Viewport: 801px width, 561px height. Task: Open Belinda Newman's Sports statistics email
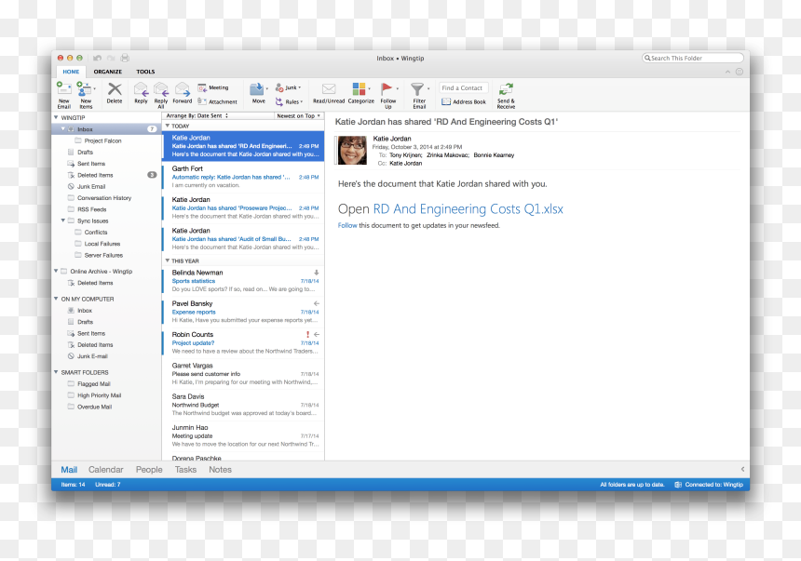click(243, 281)
